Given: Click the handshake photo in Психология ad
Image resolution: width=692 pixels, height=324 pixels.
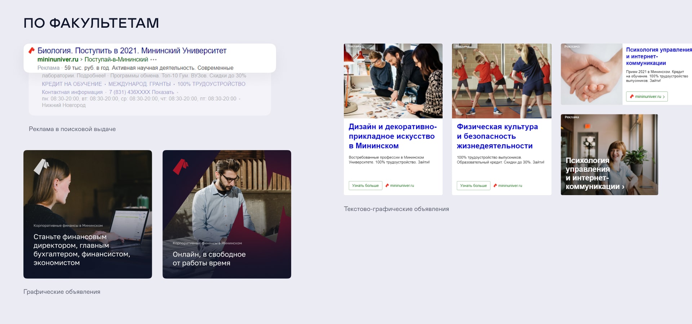Looking at the screenshot, I should [x=591, y=74].
